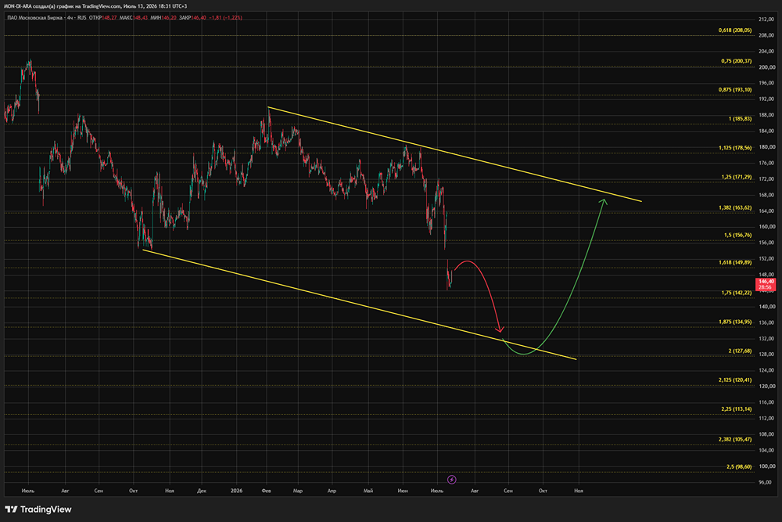Click the green arrow head tip
Image resolution: width=782 pixels, height=522 pixels.
tap(604, 200)
